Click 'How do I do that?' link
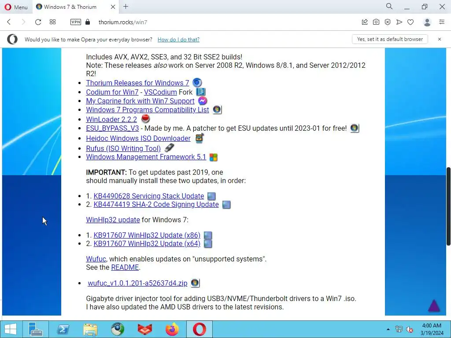This screenshot has width=451, height=338. [178, 40]
